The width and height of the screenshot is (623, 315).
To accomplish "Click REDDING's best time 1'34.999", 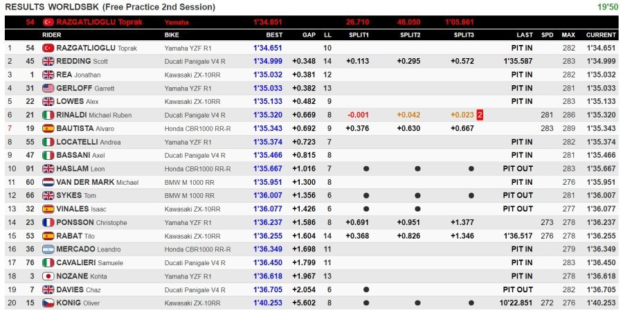I will (x=268, y=61).
